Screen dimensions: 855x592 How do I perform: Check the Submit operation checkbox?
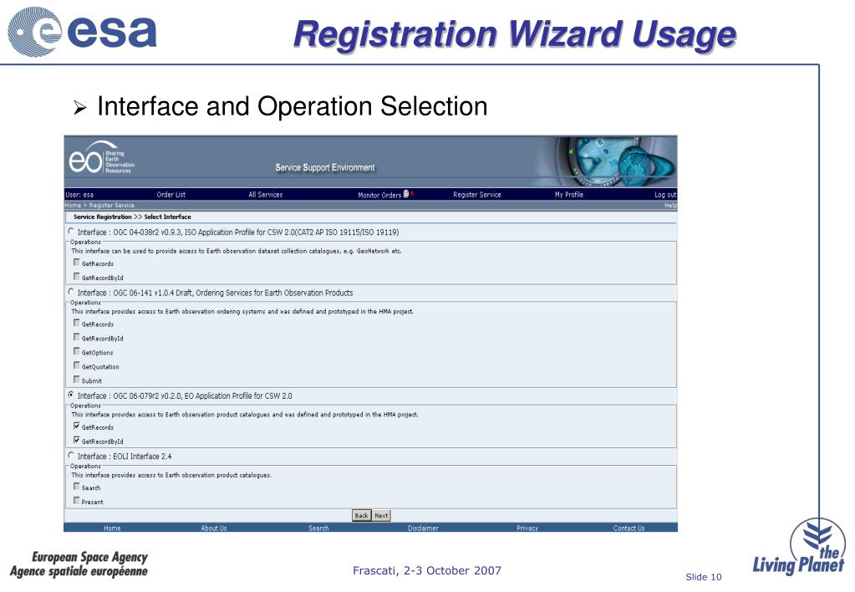(x=76, y=380)
